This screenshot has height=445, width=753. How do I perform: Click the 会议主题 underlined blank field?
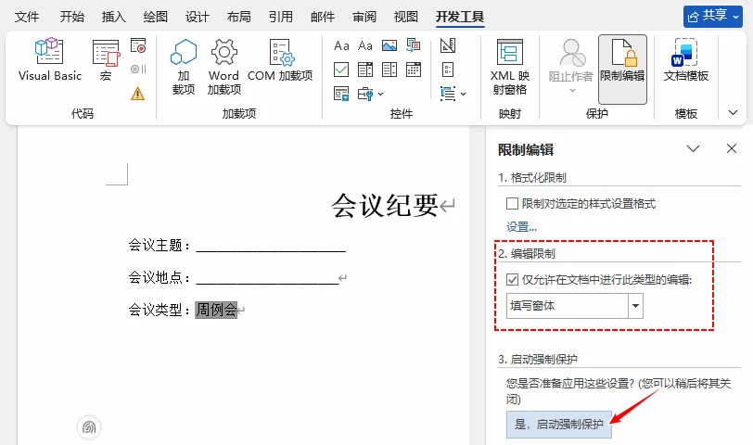click(271, 247)
